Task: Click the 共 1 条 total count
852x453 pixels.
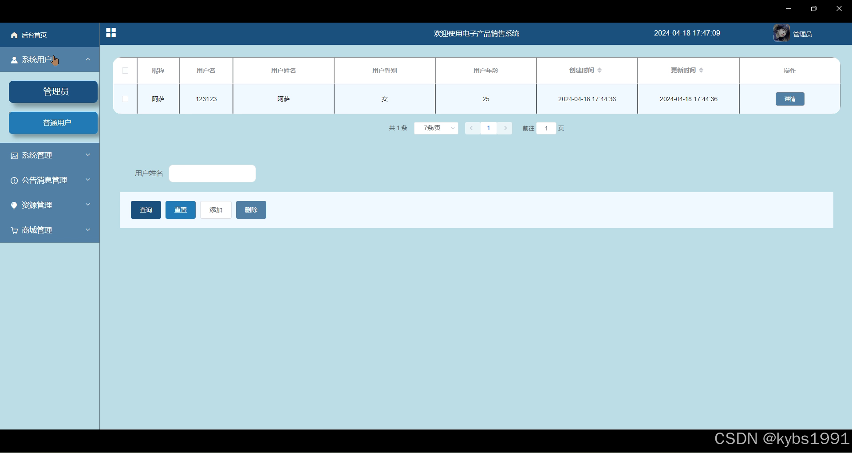Action: tap(398, 128)
